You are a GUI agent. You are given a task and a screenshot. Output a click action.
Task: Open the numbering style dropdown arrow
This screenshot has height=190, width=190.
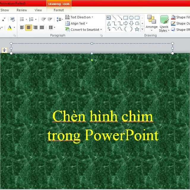[36, 19]
